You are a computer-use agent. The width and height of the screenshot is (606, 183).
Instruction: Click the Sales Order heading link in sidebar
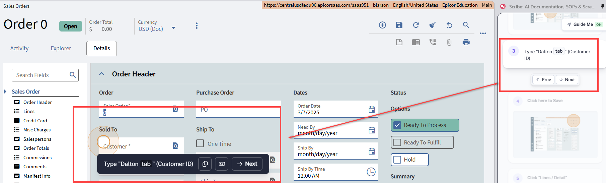[x=26, y=91]
